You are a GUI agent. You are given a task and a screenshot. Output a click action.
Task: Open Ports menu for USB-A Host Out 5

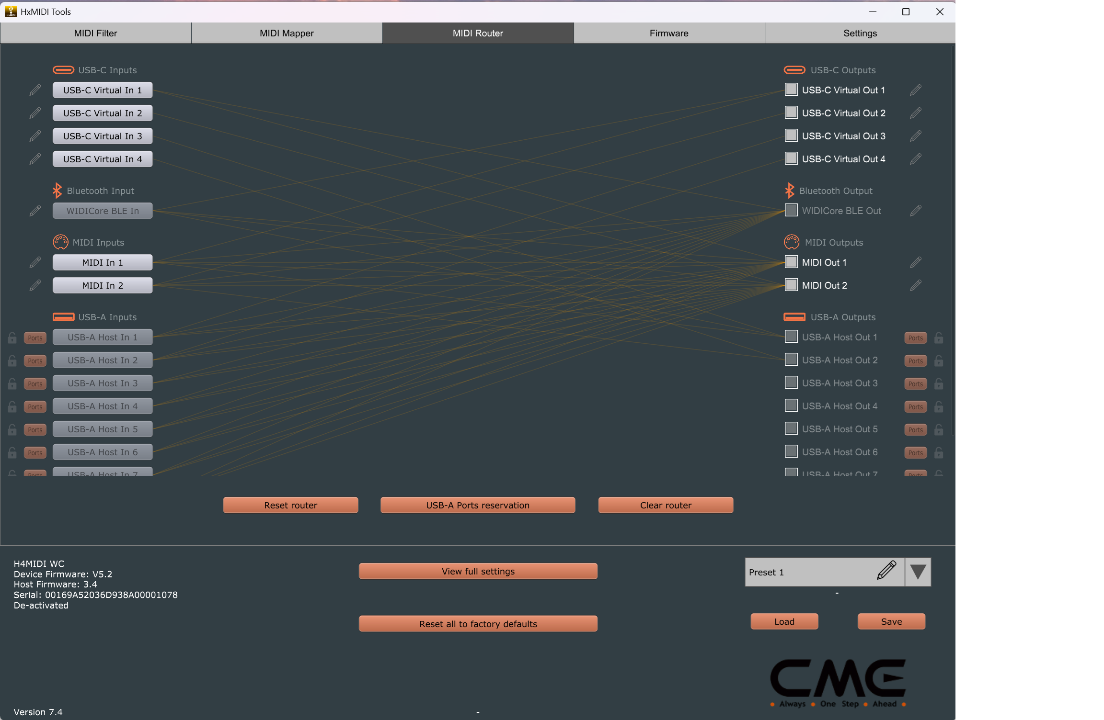click(915, 429)
